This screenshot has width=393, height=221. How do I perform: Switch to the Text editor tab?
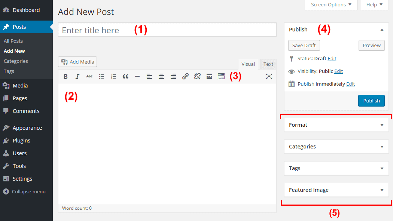point(268,64)
